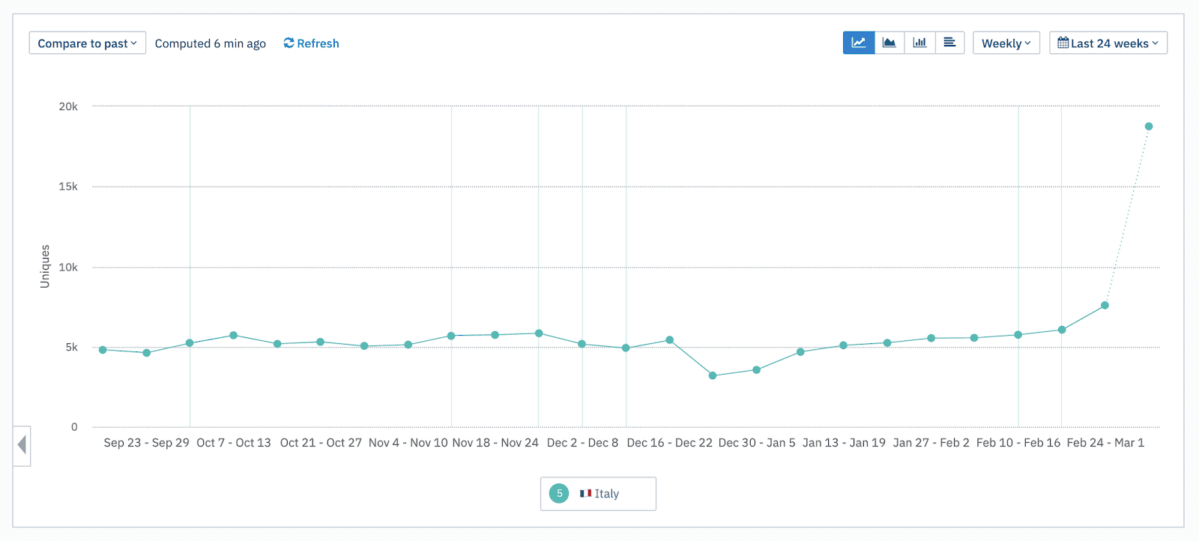Select the Italy legend label text
Image resolution: width=1199 pixels, height=541 pixels.
[x=607, y=494]
